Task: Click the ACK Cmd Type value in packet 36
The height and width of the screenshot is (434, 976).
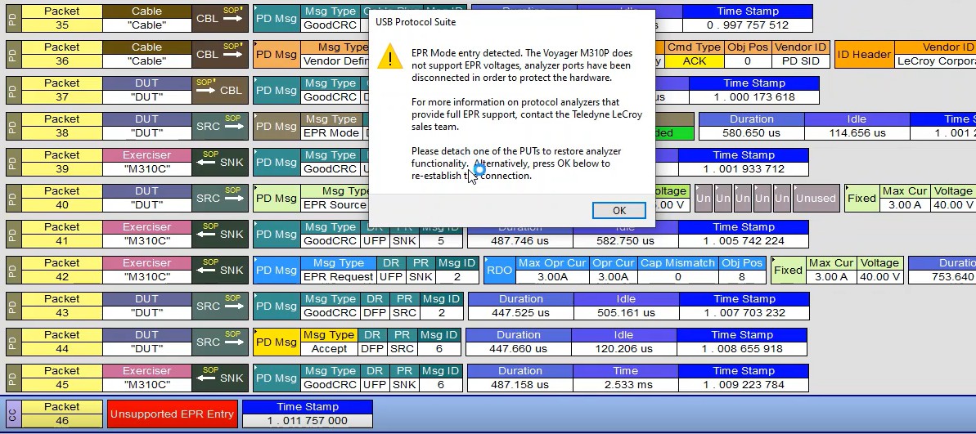Action: tap(694, 61)
